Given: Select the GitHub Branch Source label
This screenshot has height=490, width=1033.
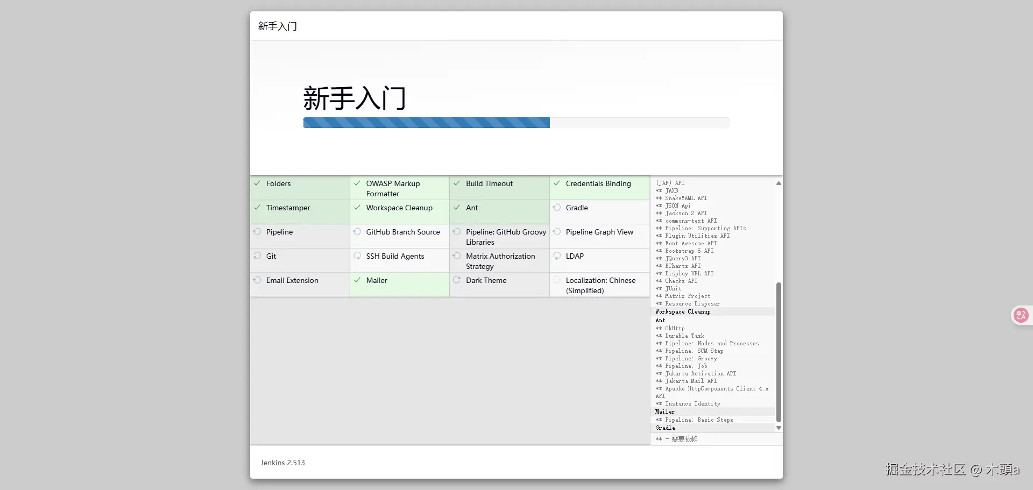Looking at the screenshot, I should [403, 232].
